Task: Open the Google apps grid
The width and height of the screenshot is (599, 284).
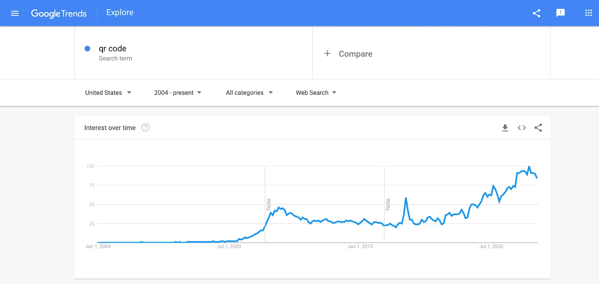Action: (589, 13)
